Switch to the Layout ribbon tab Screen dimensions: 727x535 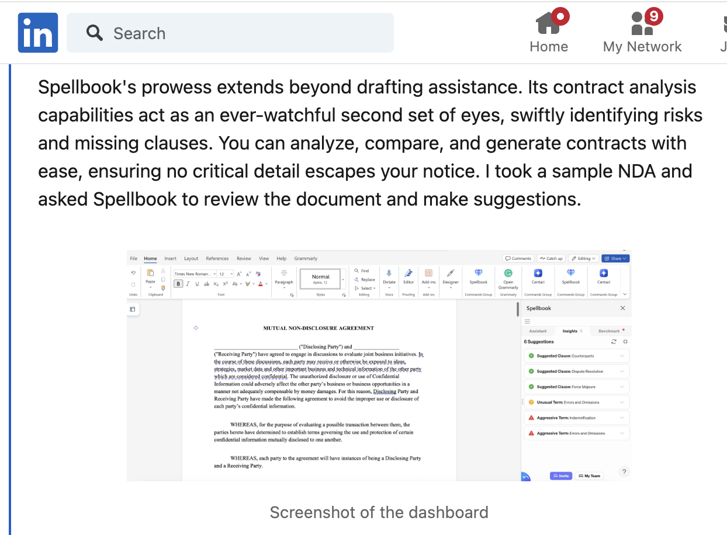[191, 258]
